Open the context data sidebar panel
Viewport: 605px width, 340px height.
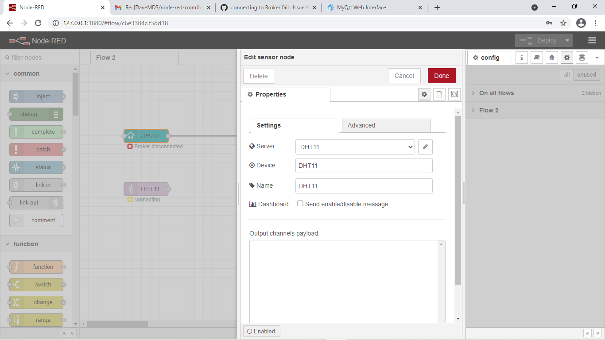[582, 58]
